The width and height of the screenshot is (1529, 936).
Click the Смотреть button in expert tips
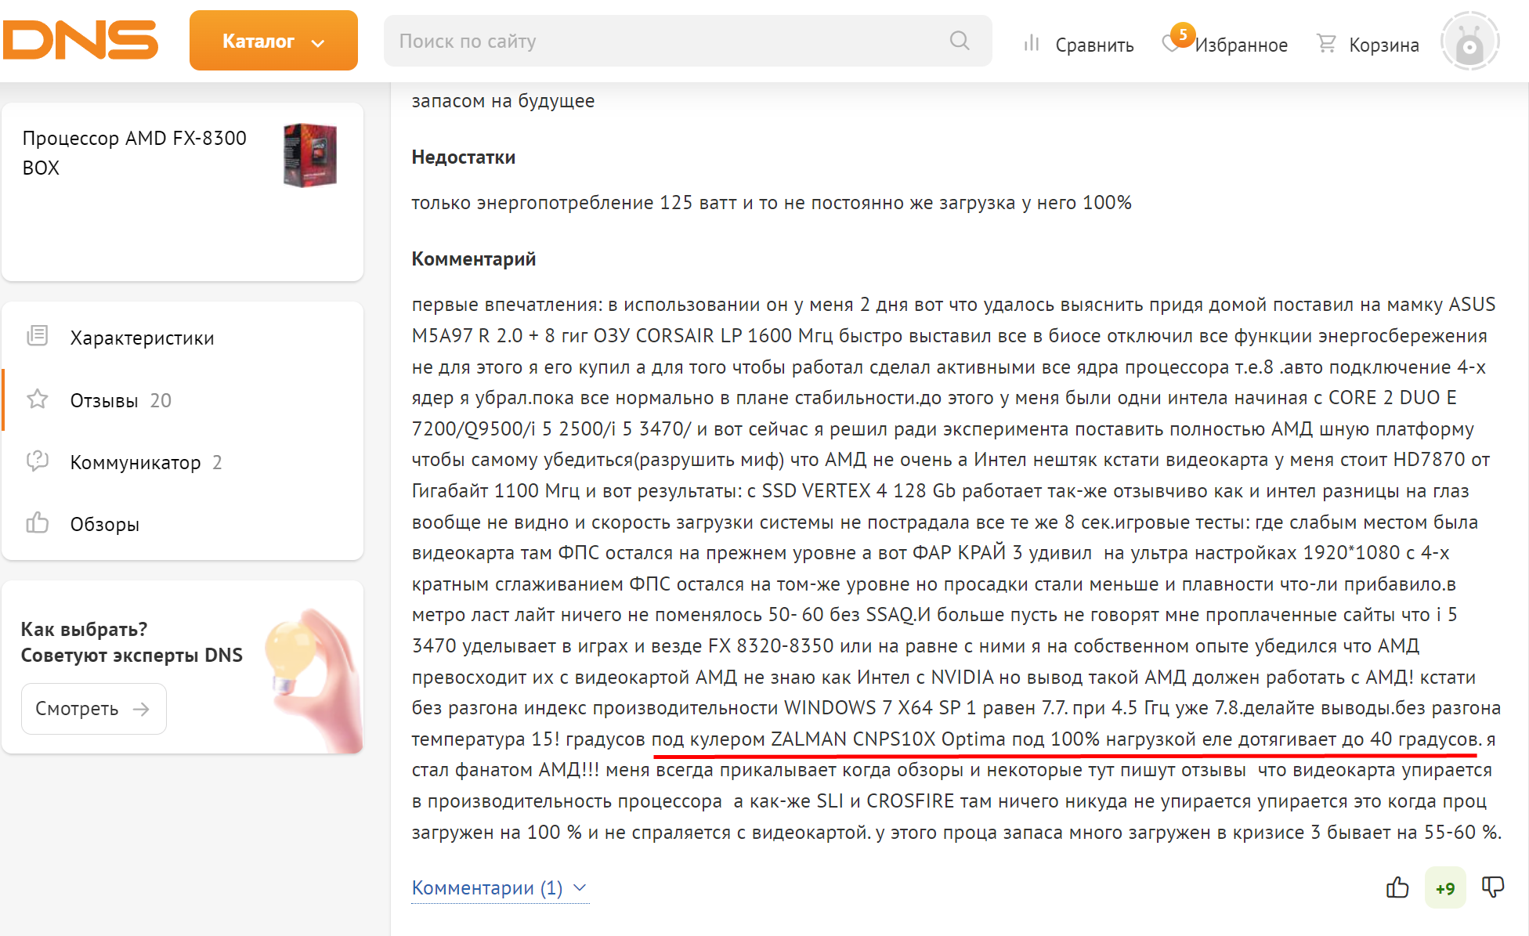pyautogui.click(x=94, y=709)
